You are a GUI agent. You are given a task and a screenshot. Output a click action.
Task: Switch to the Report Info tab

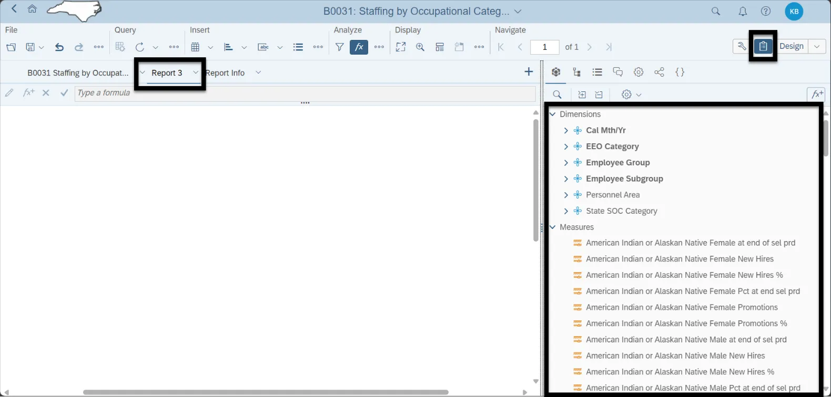(x=225, y=73)
